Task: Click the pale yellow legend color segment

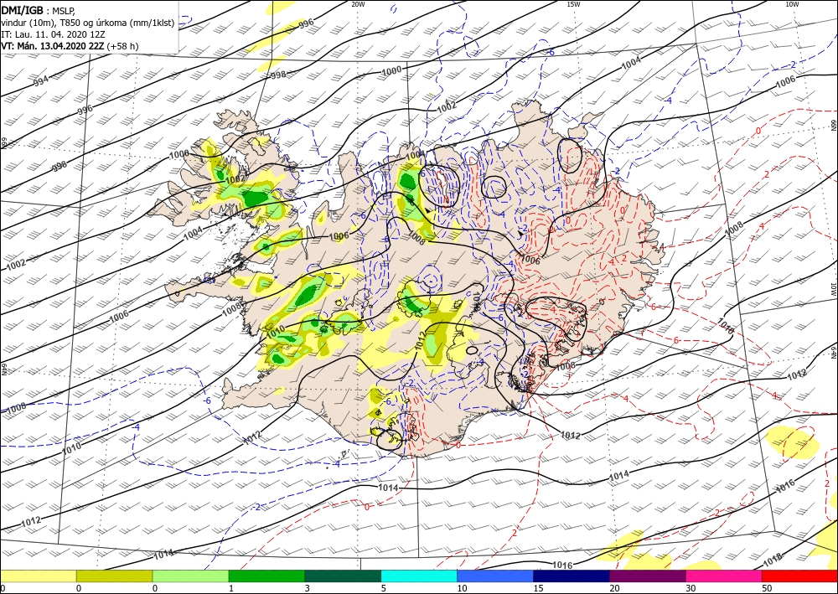Action: pyautogui.click(x=38, y=576)
